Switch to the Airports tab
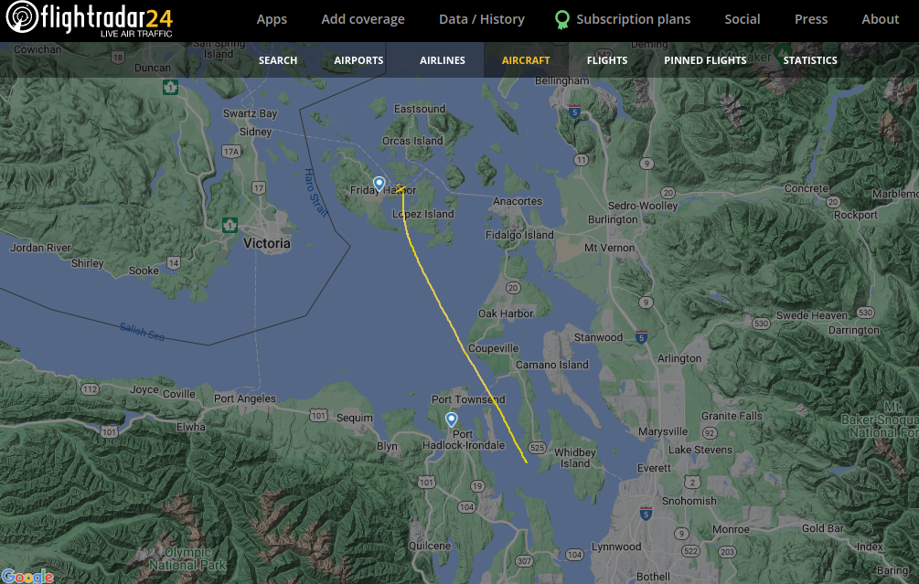This screenshot has height=584, width=919. click(x=358, y=60)
